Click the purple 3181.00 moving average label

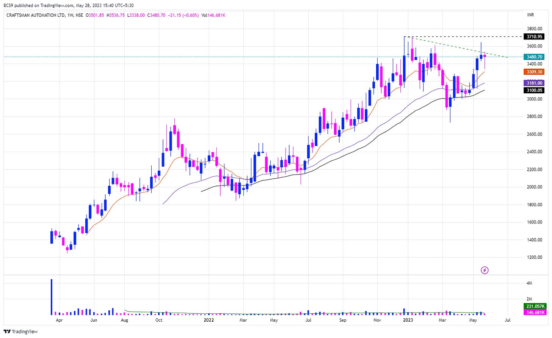535,83
